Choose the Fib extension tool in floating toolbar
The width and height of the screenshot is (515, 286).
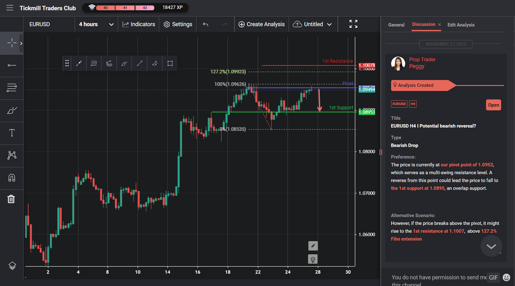tap(109, 63)
